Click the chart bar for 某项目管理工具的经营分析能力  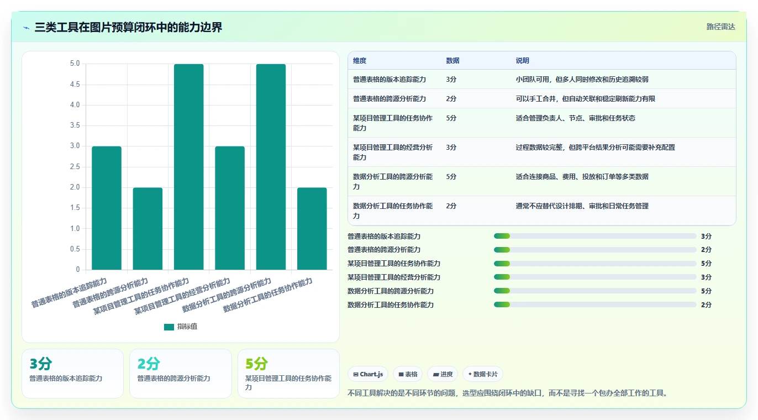click(x=230, y=208)
